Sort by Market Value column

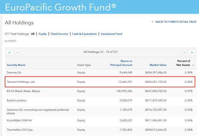tap(158, 65)
